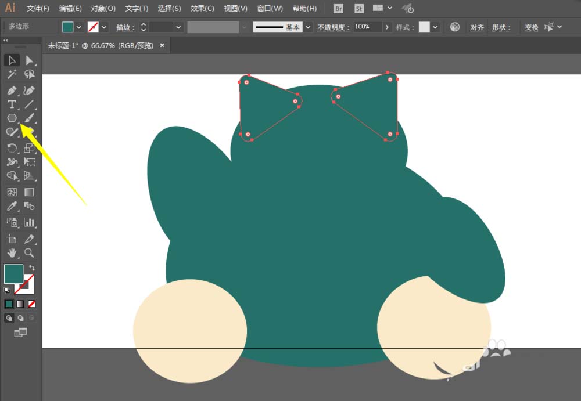
Task: Reset to default fill and stroke
Action: 6,290
